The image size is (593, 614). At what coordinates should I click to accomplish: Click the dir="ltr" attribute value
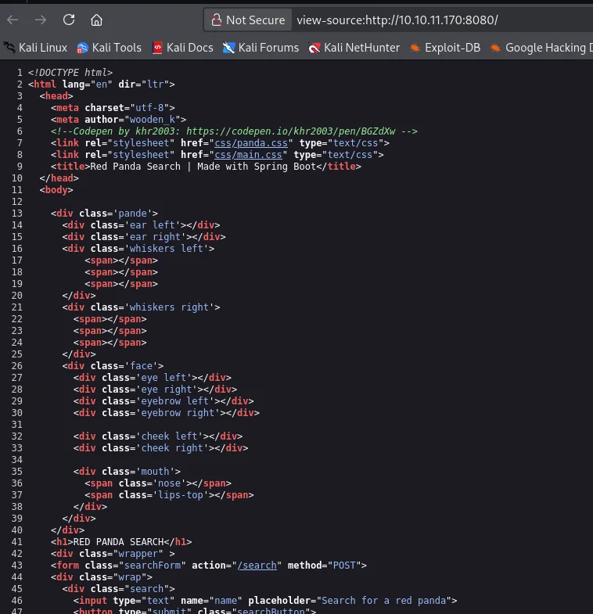coord(155,84)
